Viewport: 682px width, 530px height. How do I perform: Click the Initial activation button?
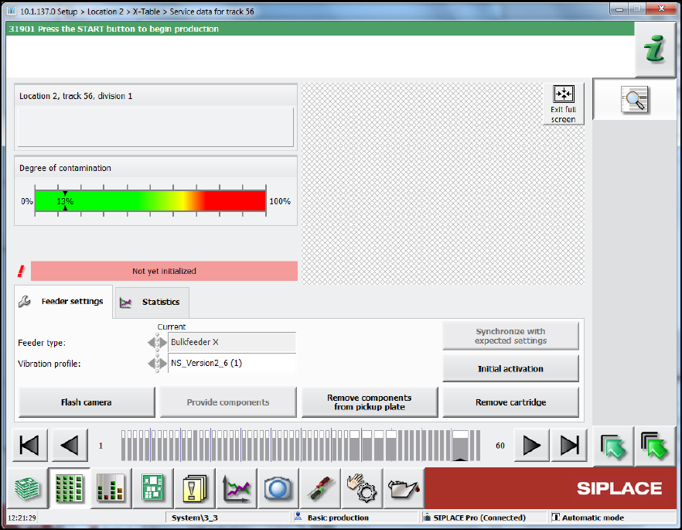[510, 368]
